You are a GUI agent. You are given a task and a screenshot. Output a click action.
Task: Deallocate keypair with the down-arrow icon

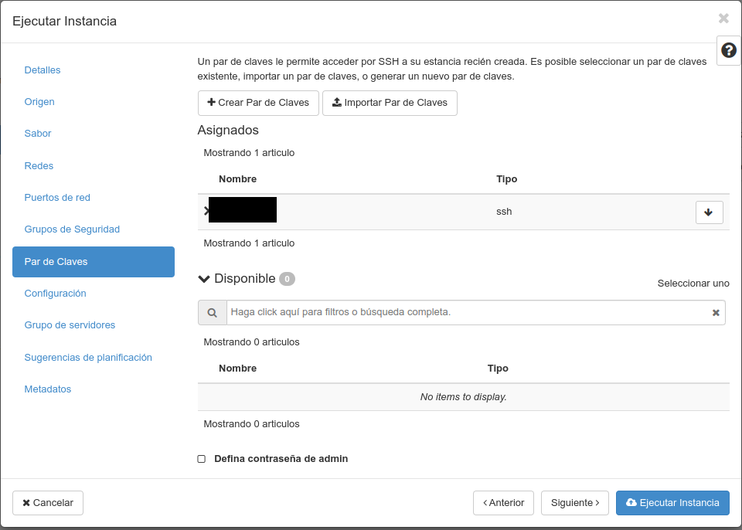pos(709,212)
